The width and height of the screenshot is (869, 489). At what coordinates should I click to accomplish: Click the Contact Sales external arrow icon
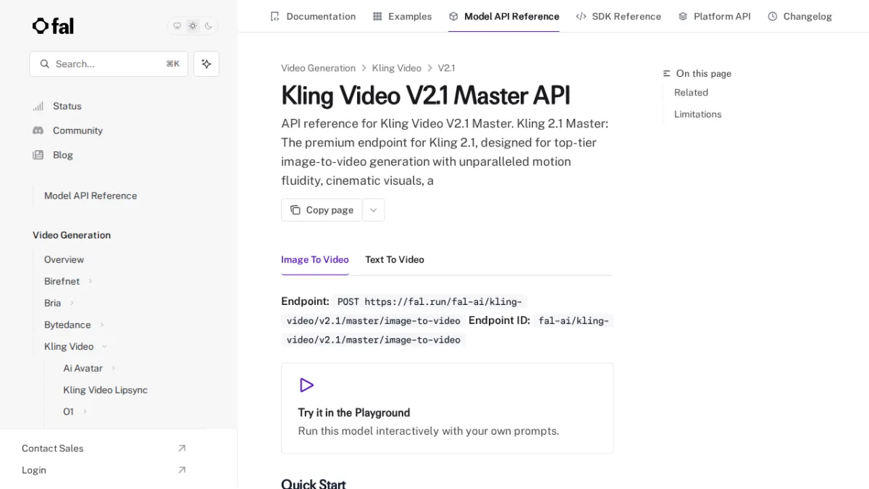coord(182,448)
